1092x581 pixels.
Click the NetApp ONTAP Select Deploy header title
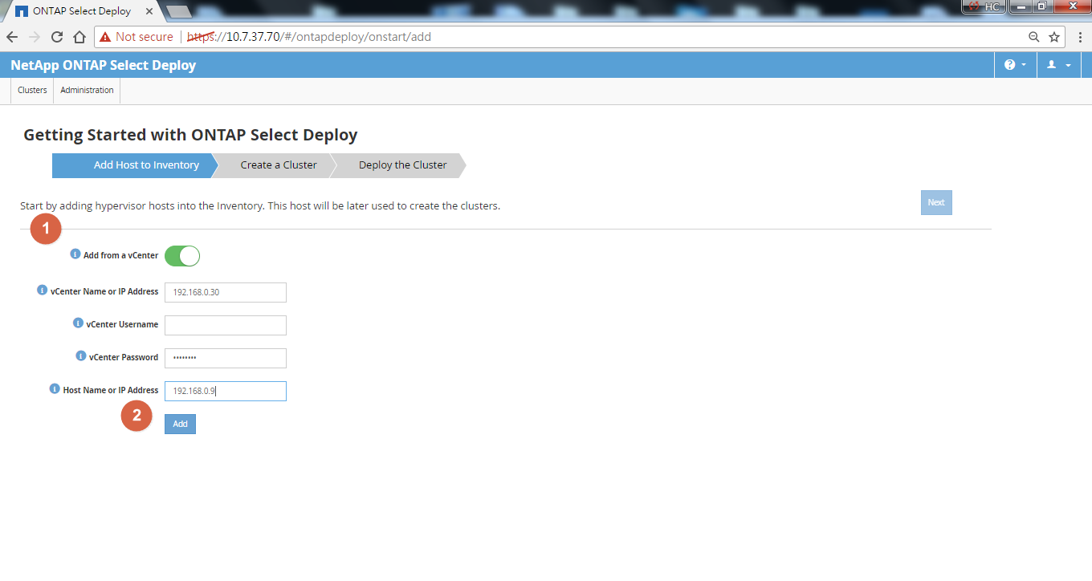104,66
